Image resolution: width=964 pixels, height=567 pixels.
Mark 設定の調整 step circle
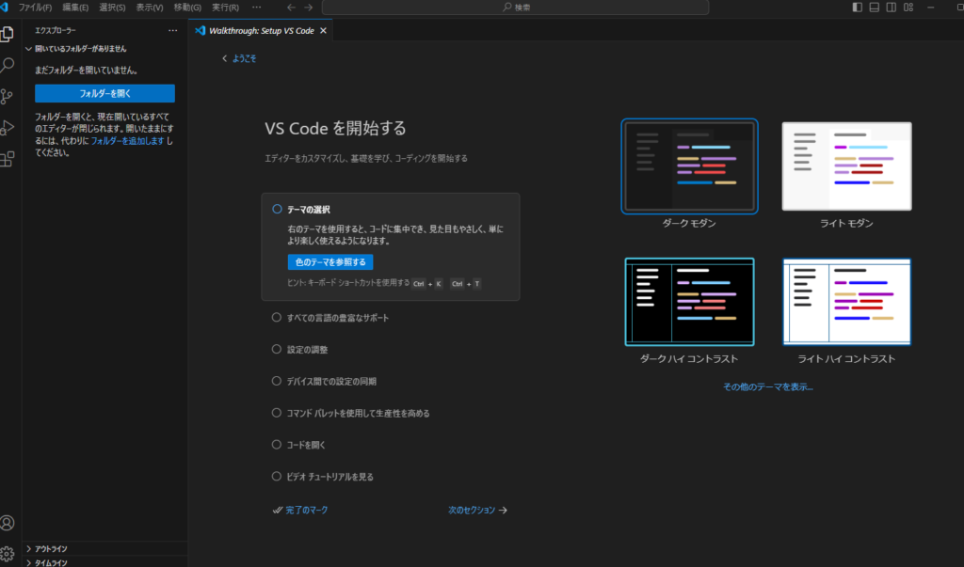277,350
